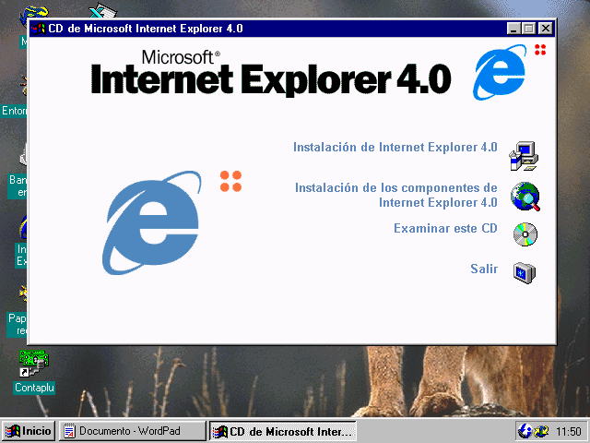
Task: Open Instalación de los componentes link
Action: tap(395, 195)
